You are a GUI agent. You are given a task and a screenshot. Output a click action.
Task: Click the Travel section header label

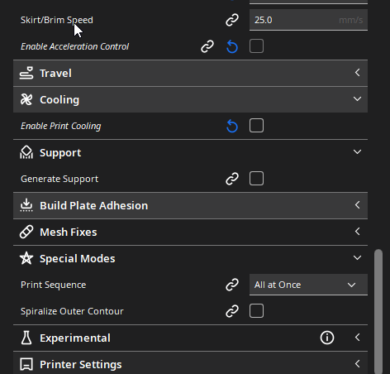pyautogui.click(x=55, y=74)
